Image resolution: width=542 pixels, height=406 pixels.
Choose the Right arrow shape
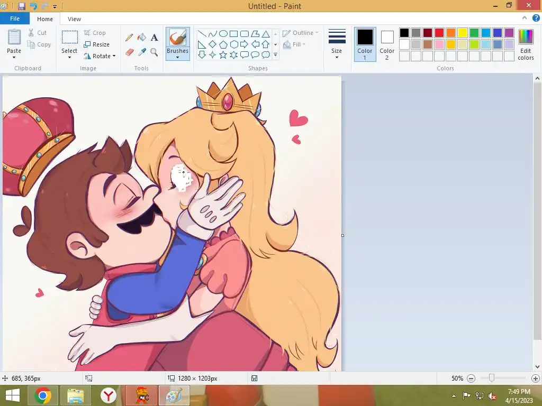point(245,44)
